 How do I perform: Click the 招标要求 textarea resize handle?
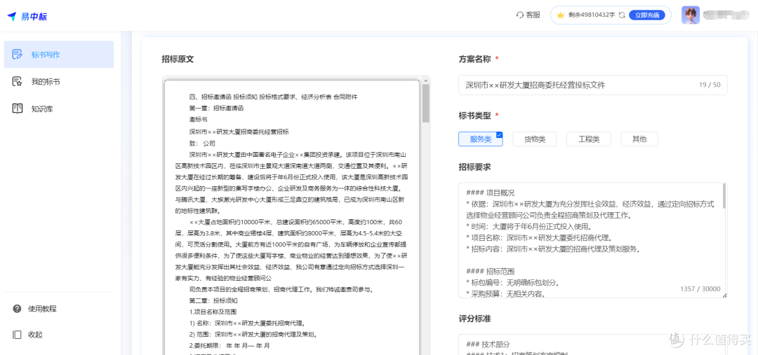(724, 295)
